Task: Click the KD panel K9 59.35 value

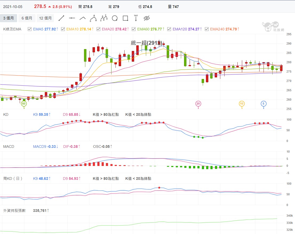Action: (x=42, y=114)
